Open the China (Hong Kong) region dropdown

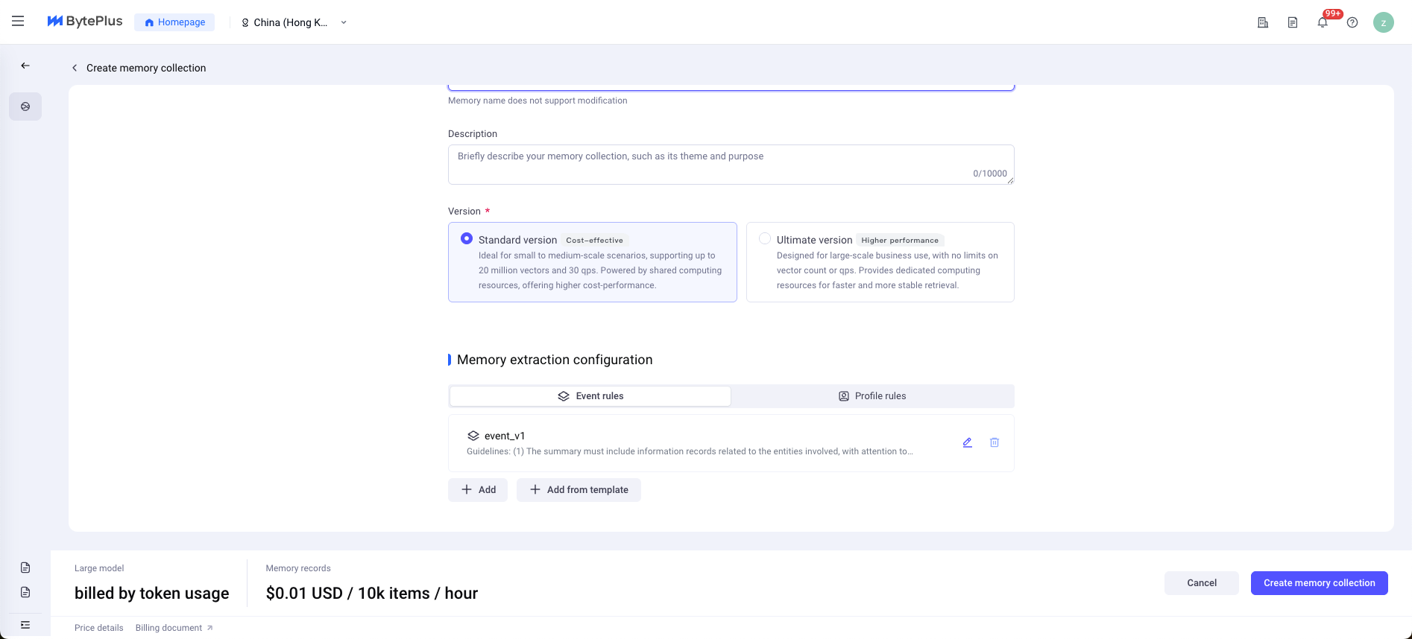tap(295, 22)
